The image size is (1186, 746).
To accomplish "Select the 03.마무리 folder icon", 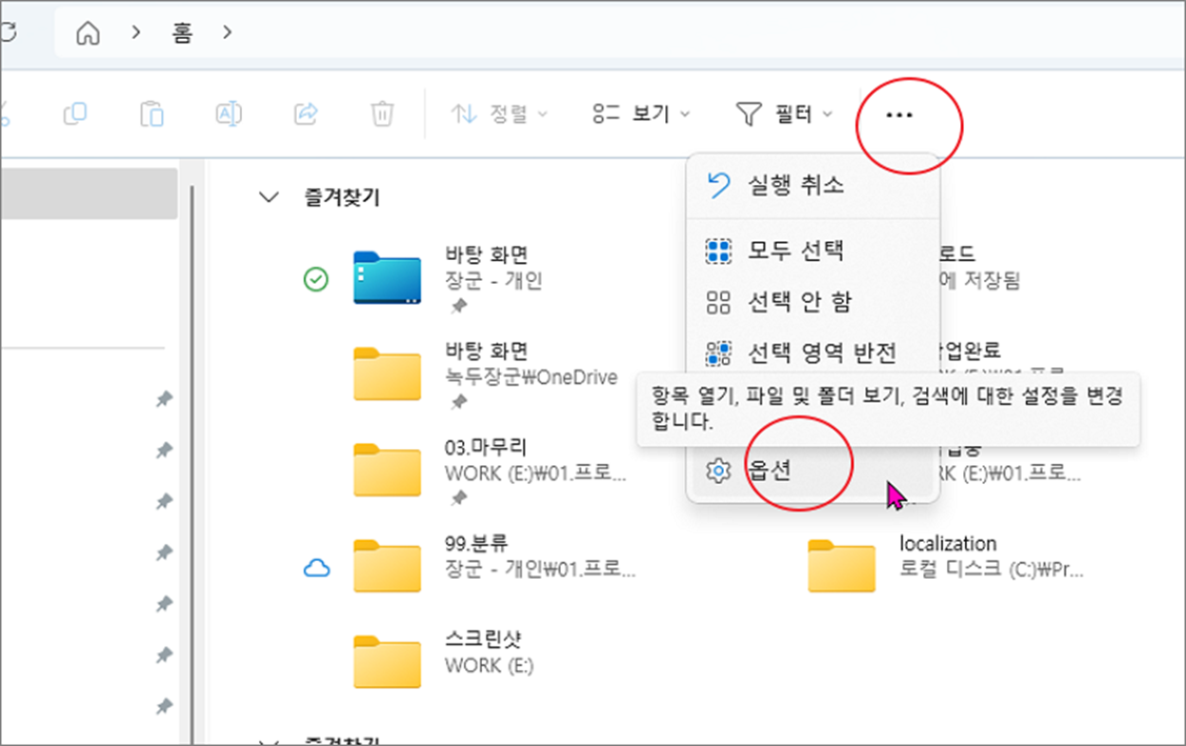I will coord(387,470).
